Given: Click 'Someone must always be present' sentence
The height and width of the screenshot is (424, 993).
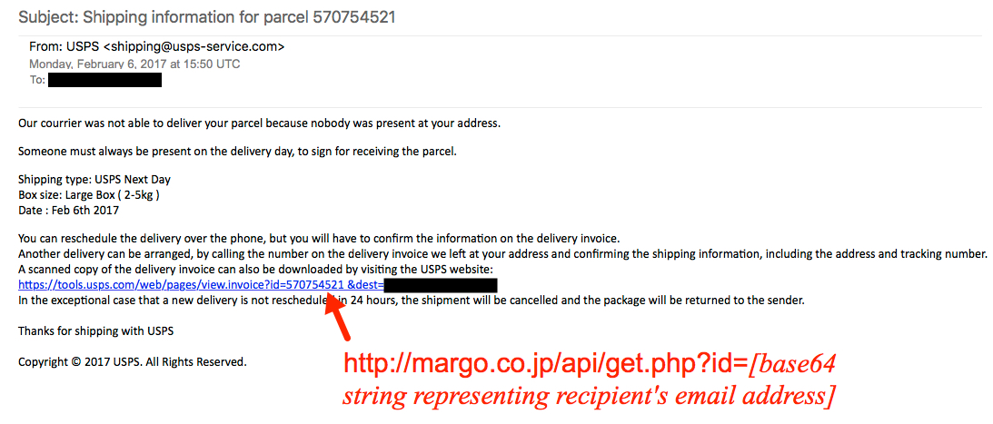Looking at the screenshot, I should (x=237, y=152).
